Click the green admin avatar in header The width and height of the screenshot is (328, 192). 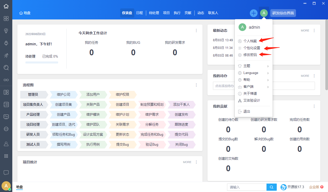264,13
